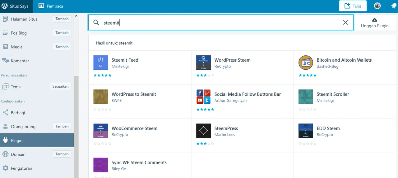
Task: Open the WooCommerce Steem plugin title
Action: [x=134, y=128]
